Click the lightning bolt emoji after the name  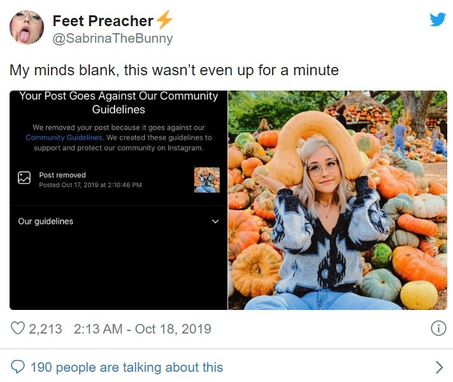164,21
